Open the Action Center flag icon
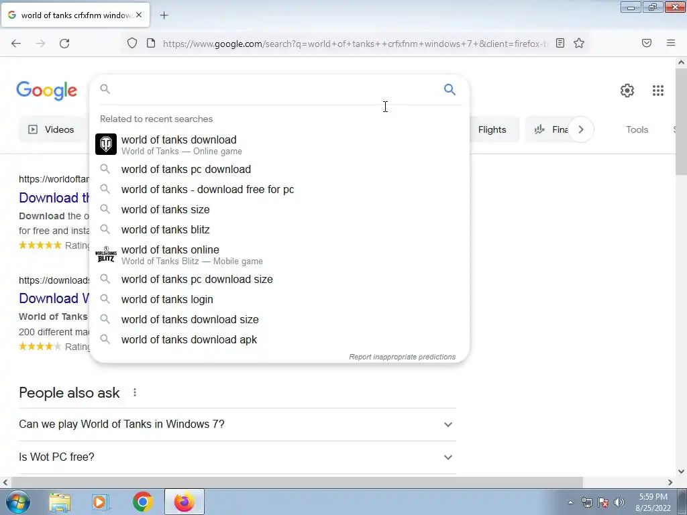The width and height of the screenshot is (687, 515). [x=603, y=502]
